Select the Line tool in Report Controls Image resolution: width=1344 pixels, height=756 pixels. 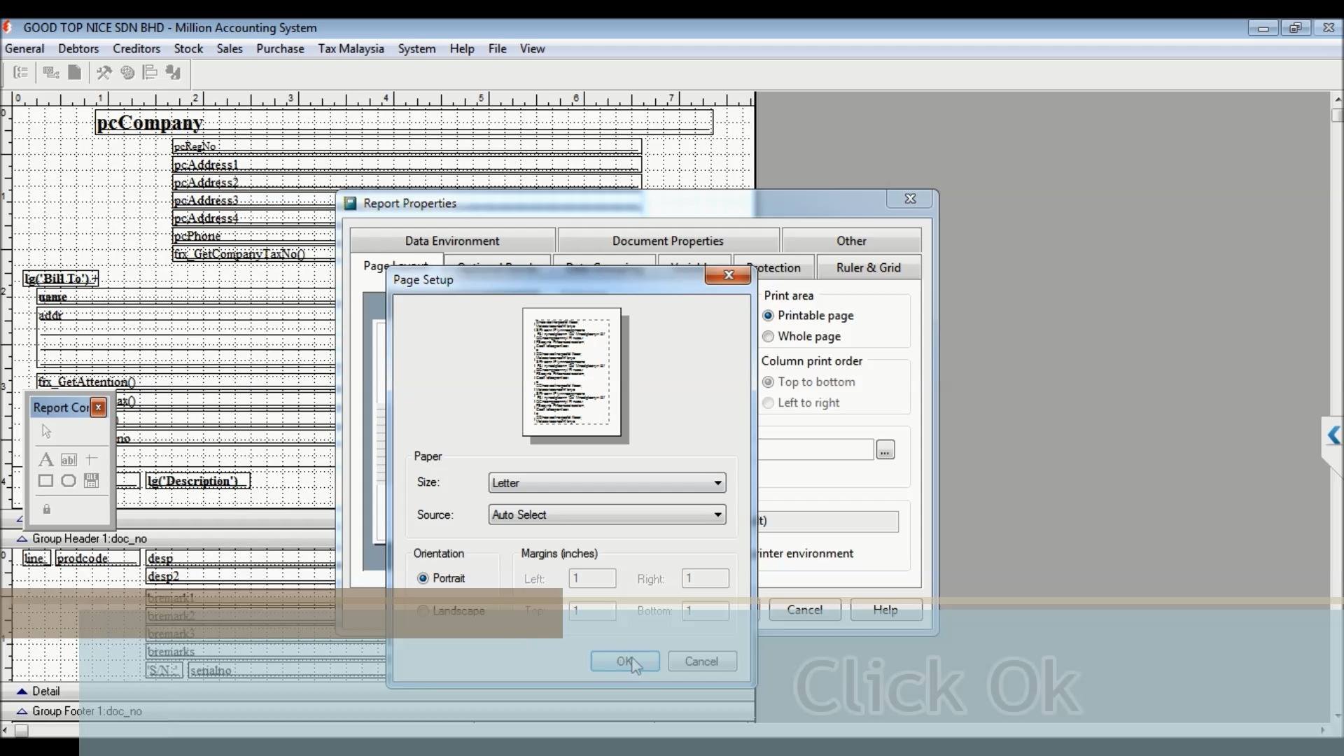pyautogui.click(x=91, y=459)
